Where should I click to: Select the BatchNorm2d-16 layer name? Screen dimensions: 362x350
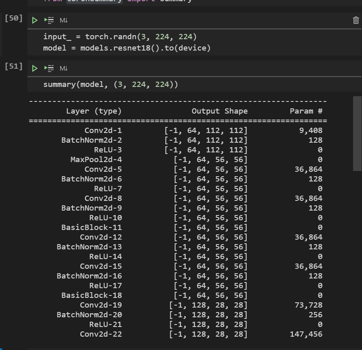pos(89,276)
